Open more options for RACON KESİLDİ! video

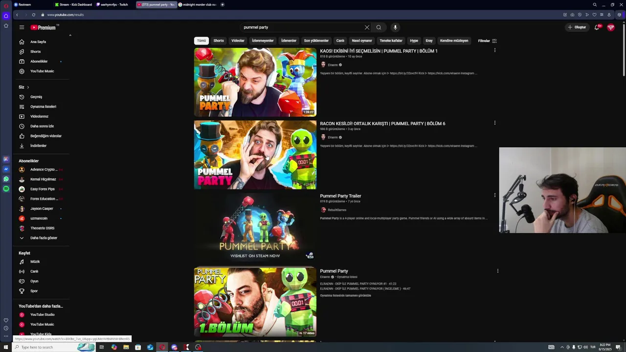(495, 123)
